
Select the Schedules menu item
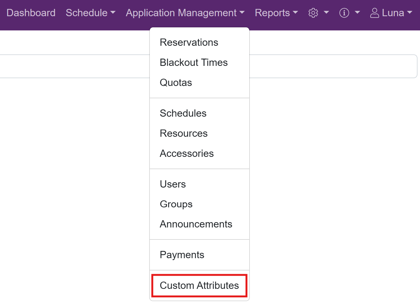click(183, 113)
